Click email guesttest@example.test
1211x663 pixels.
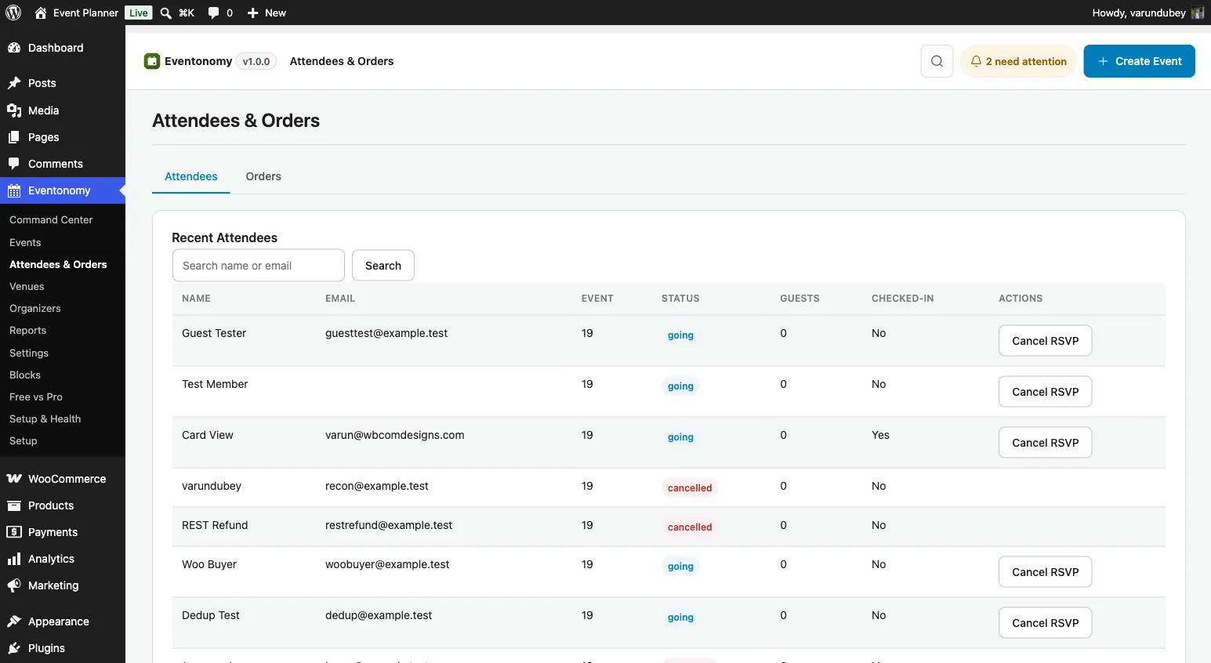[x=386, y=333]
